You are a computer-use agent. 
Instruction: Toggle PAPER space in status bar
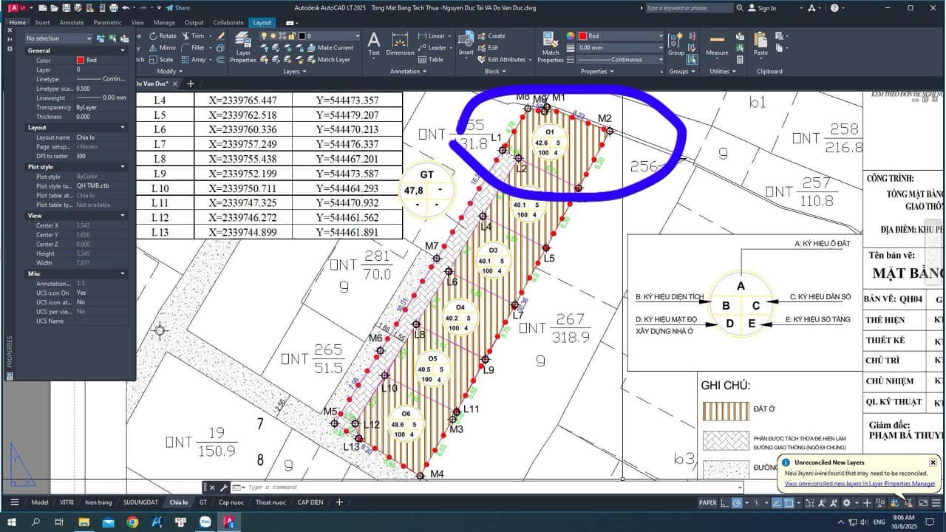pos(707,502)
